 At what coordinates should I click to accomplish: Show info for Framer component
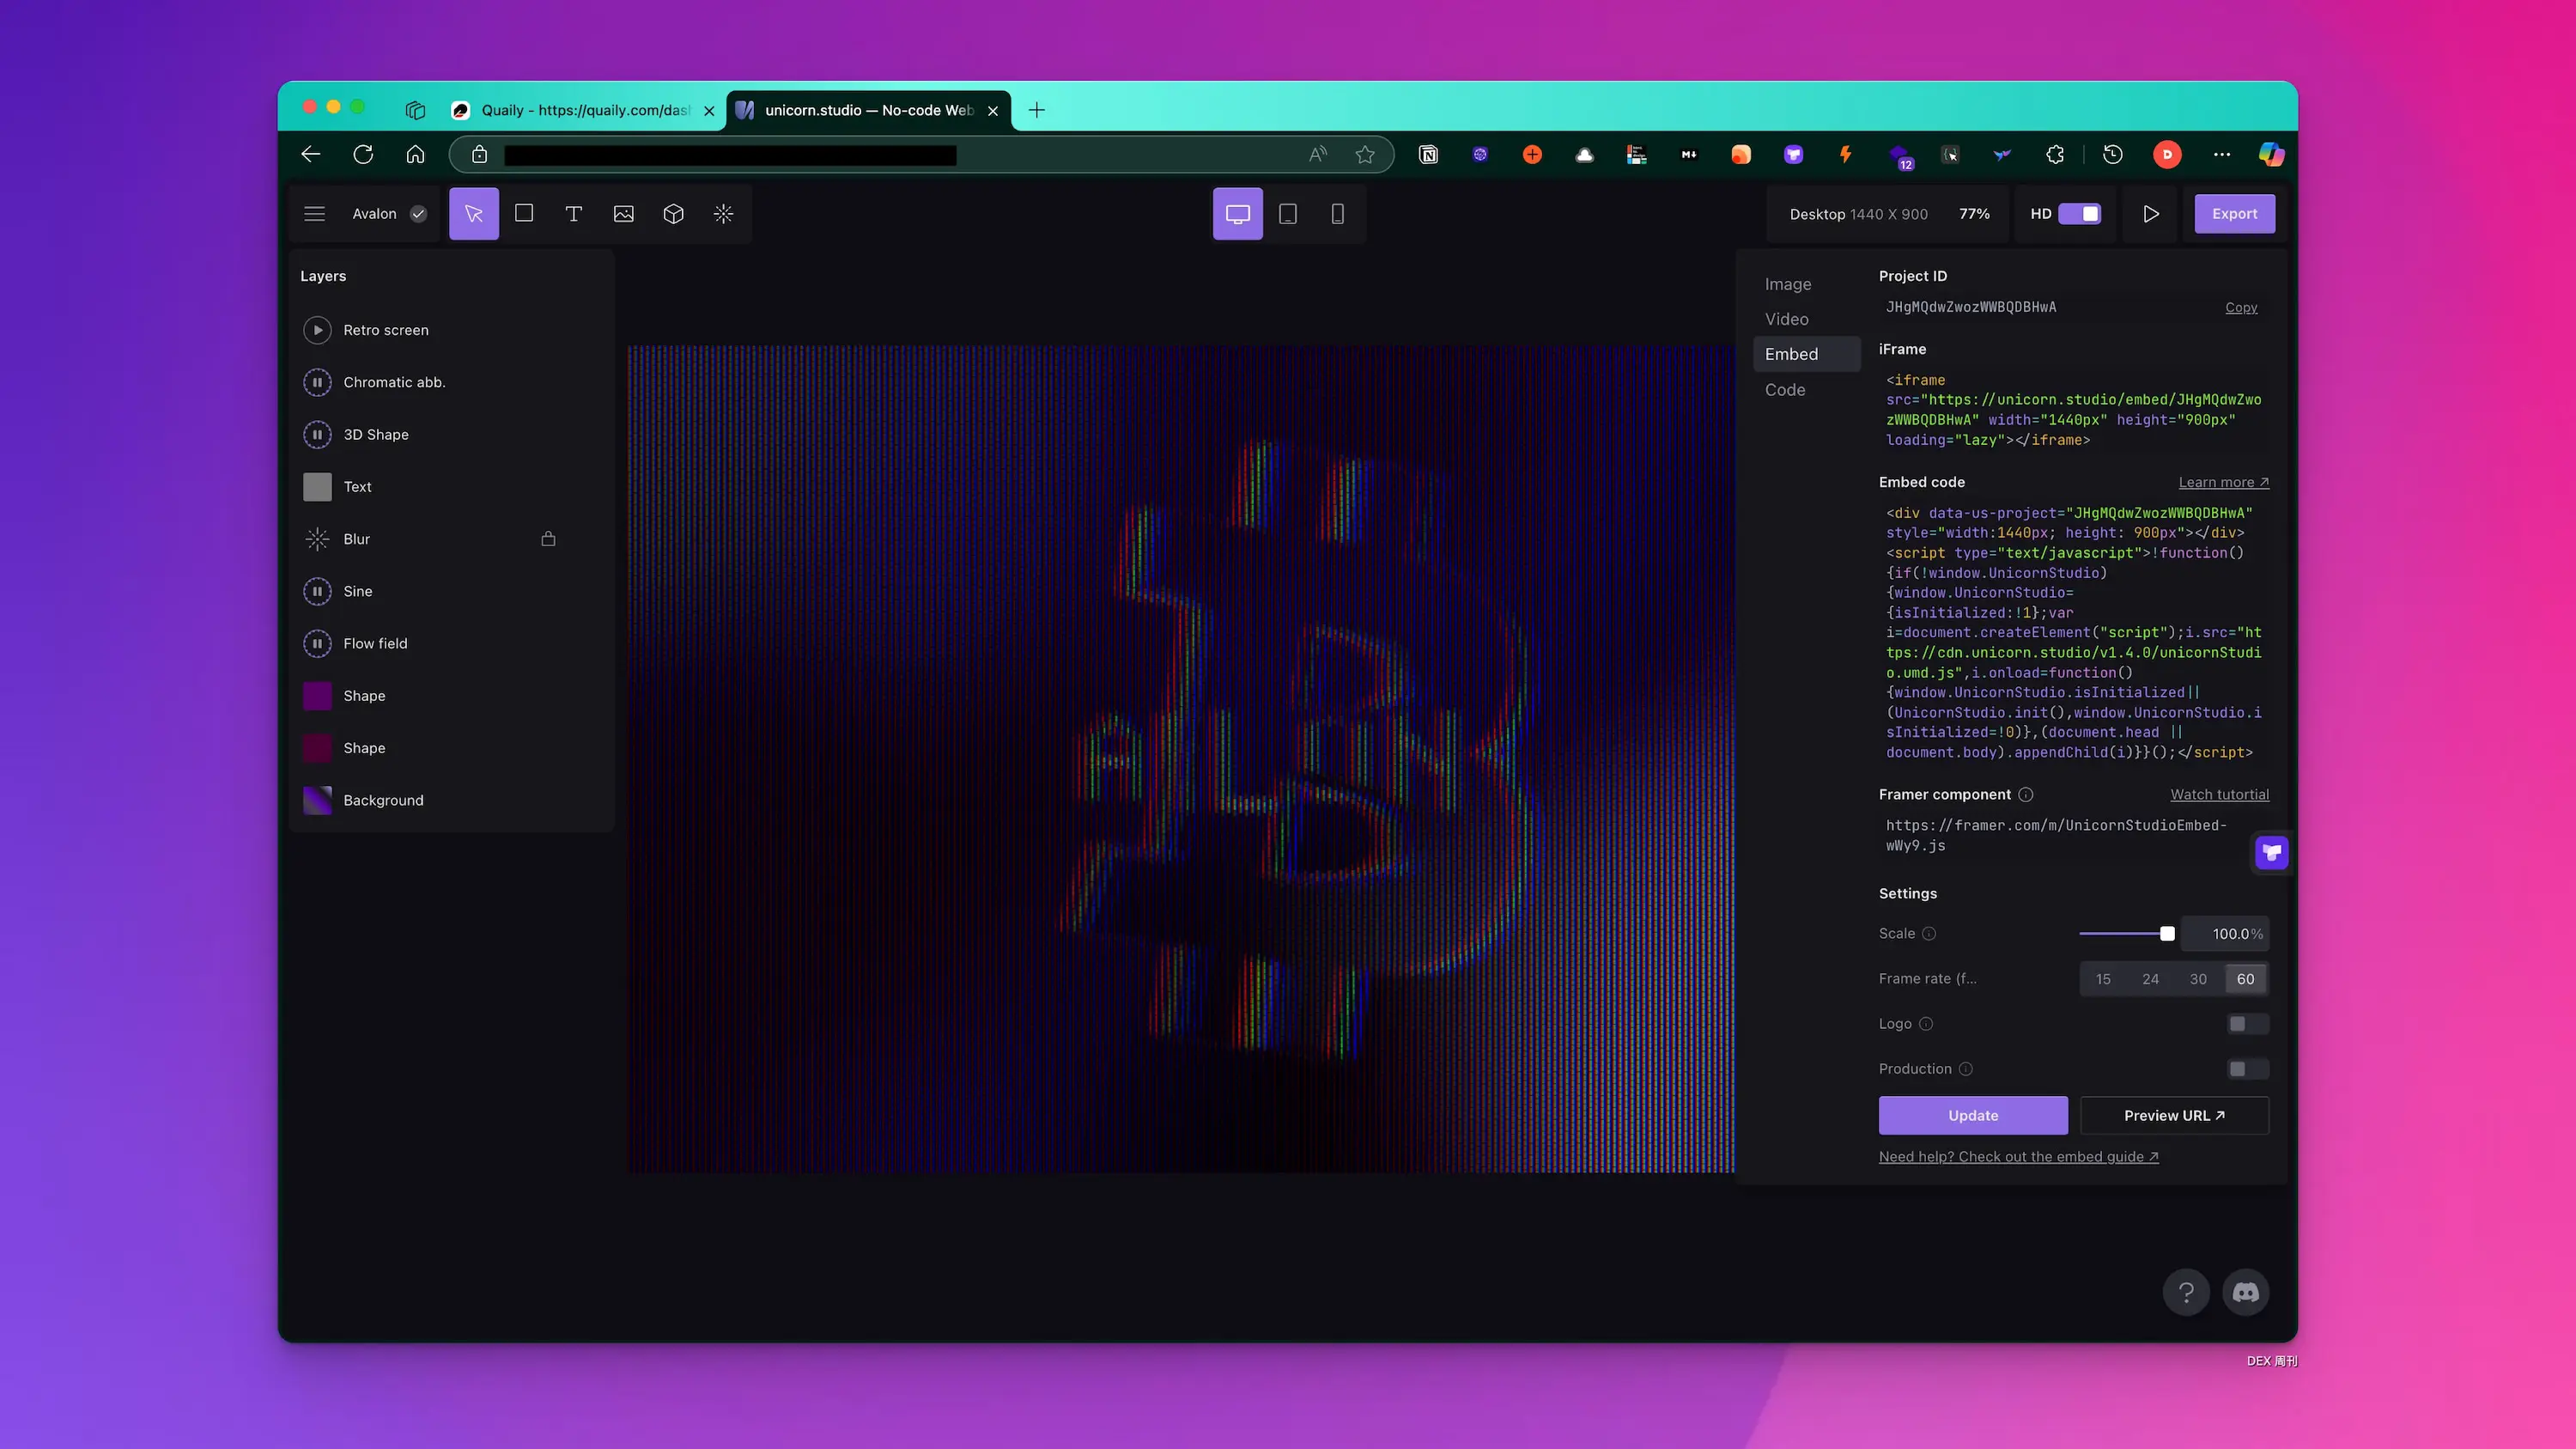coord(2025,794)
